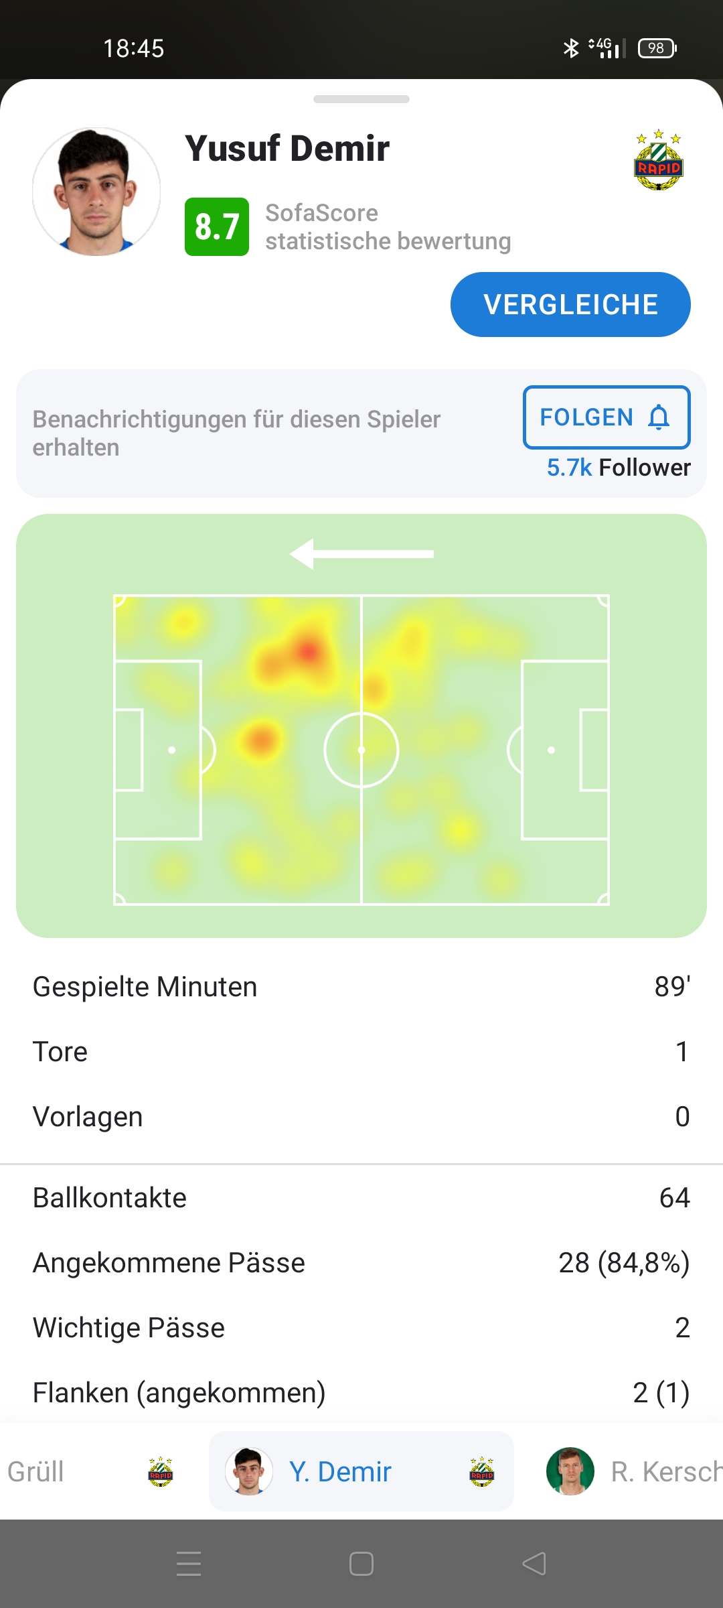Follow this player with FOLGEN button

[606, 417]
